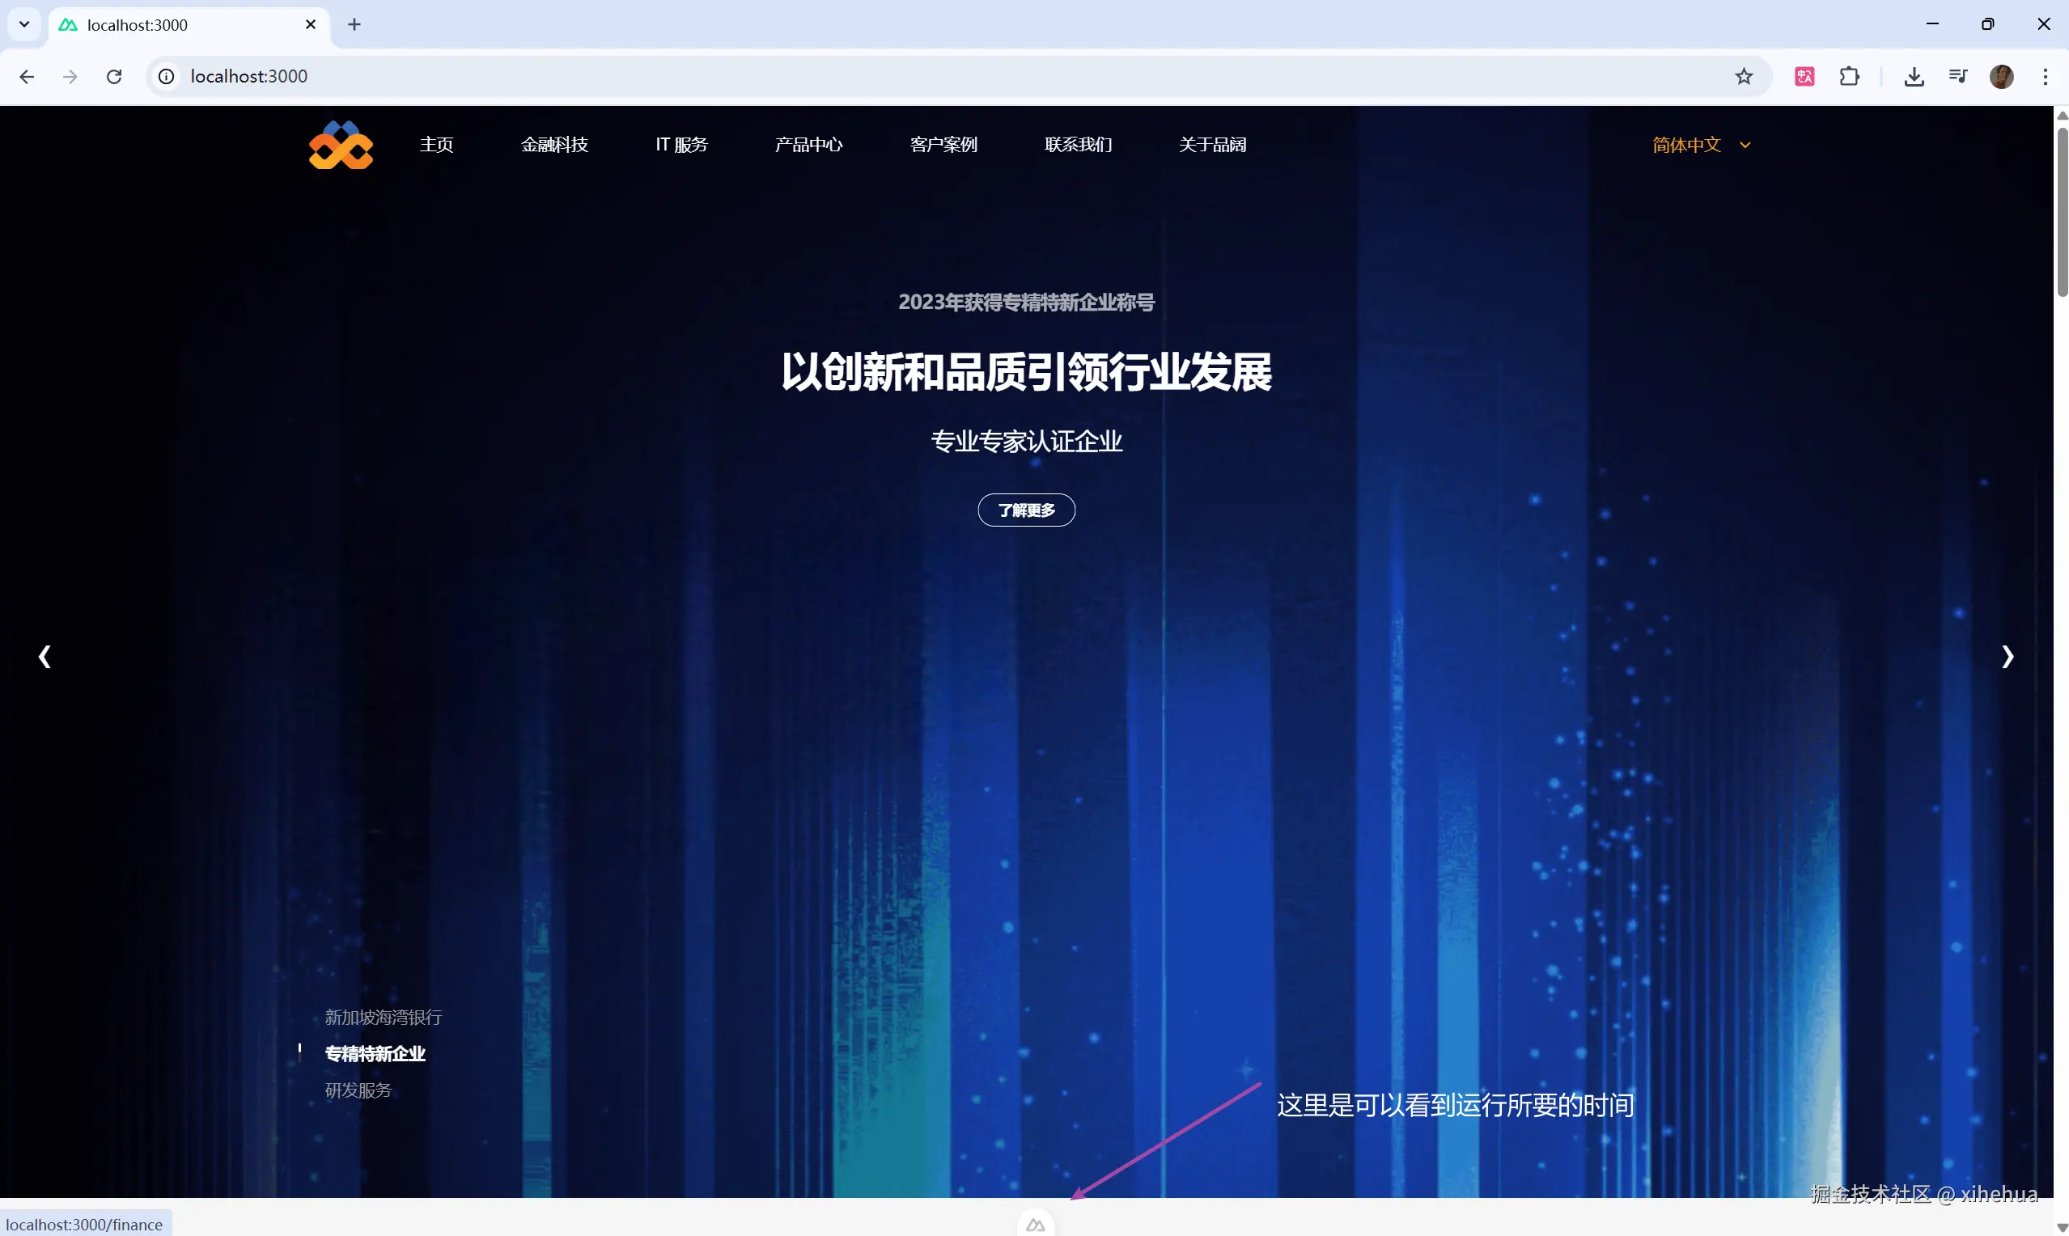Click the 了解更多 button
Image resolution: width=2069 pixels, height=1236 pixels.
1026,510
